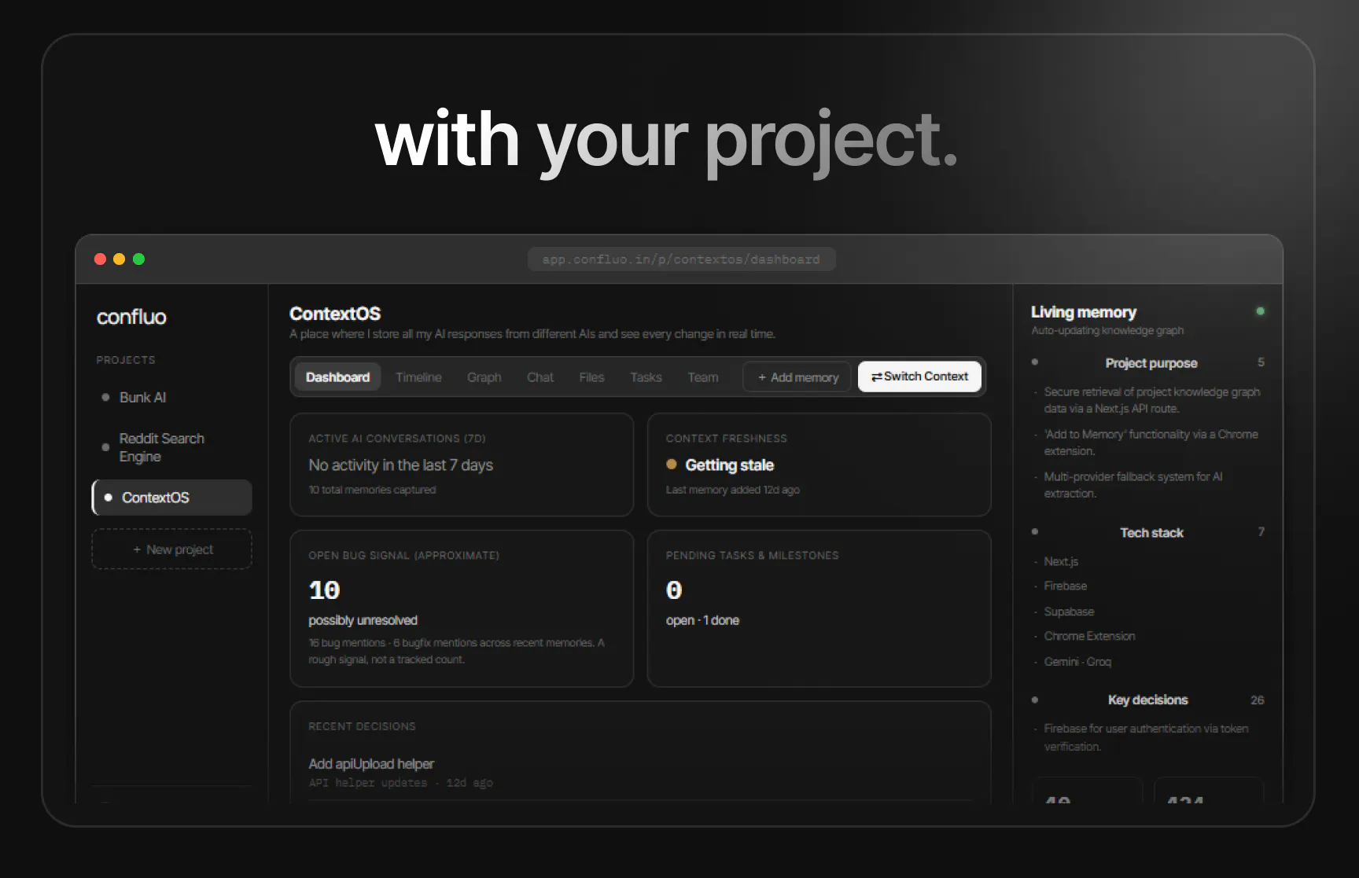Switch to the Timeline tab

pyautogui.click(x=418, y=377)
